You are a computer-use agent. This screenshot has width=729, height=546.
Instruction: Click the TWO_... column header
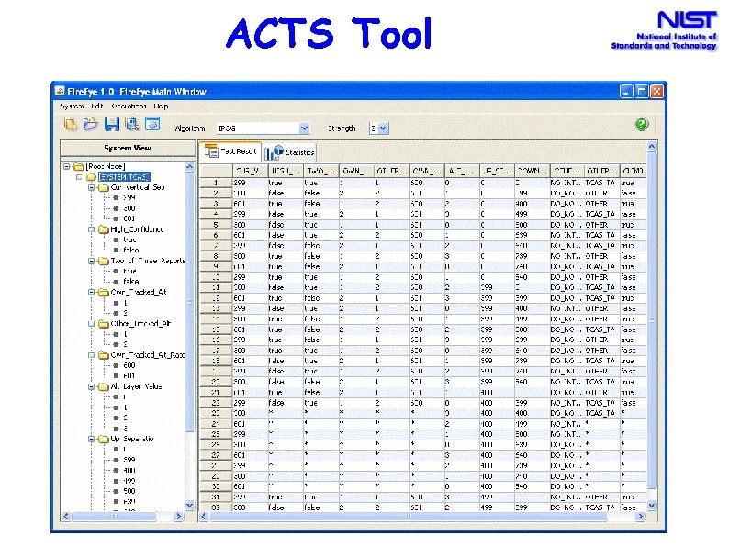point(321,171)
